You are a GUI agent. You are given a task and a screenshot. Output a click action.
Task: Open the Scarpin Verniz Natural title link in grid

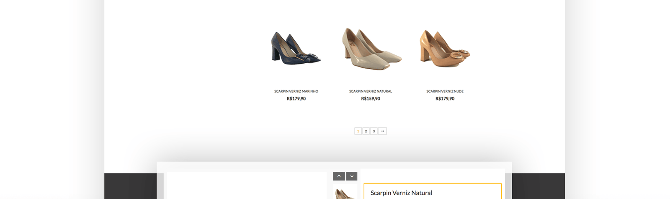click(x=371, y=91)
